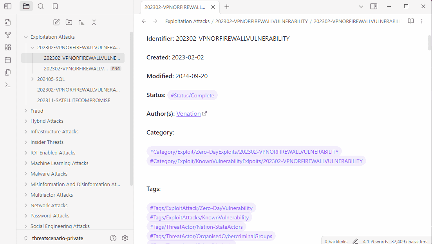Image resolution: width=432 pixels, height=244 pixels.
Task: Expand Misinformation And Disinformation folder
Action: coord(26,184)
